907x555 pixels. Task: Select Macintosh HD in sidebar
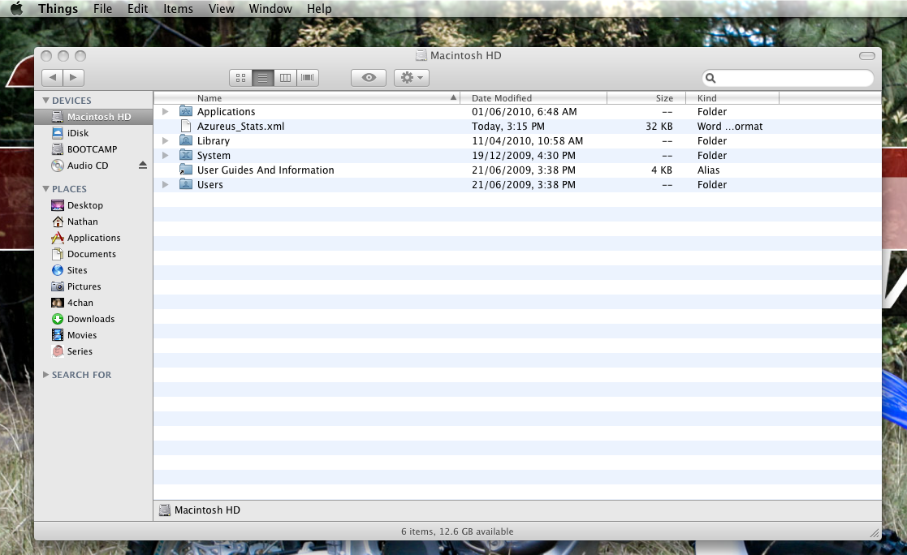[x=93, y=116]
